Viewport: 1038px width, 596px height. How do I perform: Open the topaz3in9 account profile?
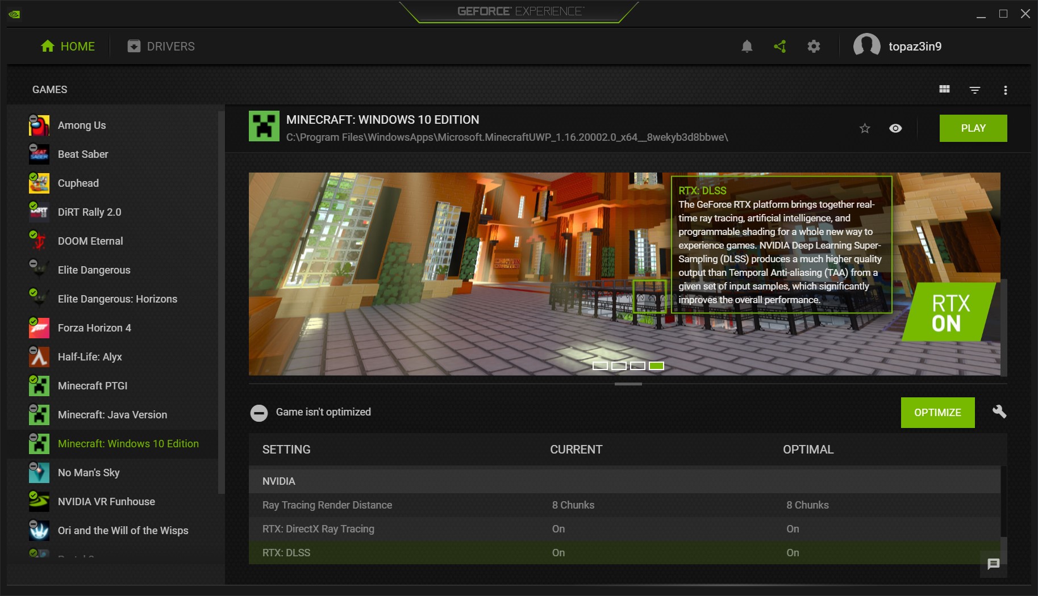898,47
